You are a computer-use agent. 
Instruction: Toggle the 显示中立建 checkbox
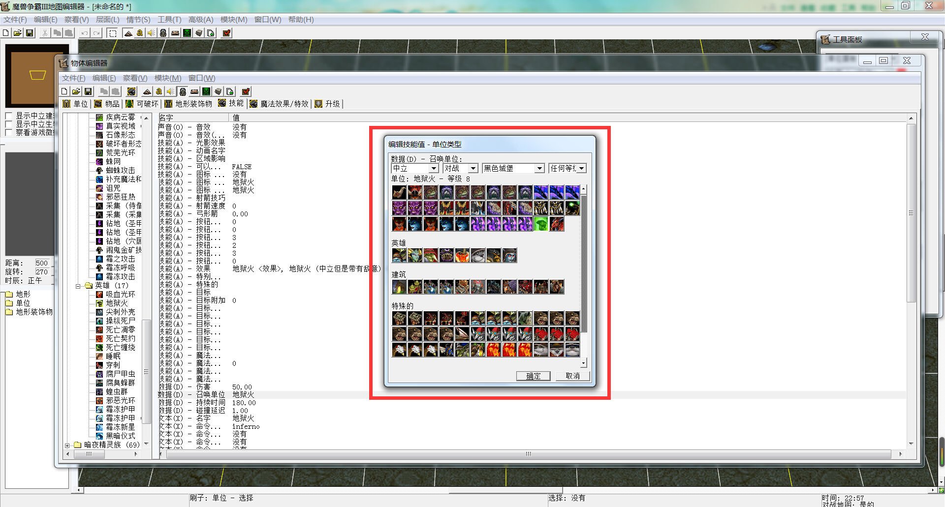(9, 116)
